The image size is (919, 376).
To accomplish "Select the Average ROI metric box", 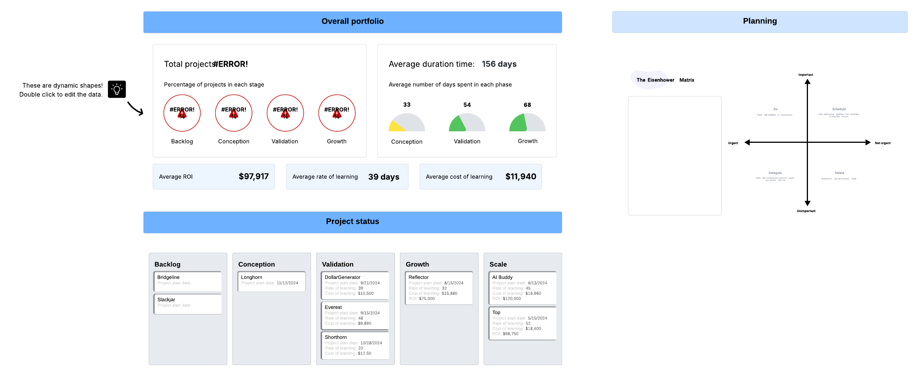I will tap(214, 177).
